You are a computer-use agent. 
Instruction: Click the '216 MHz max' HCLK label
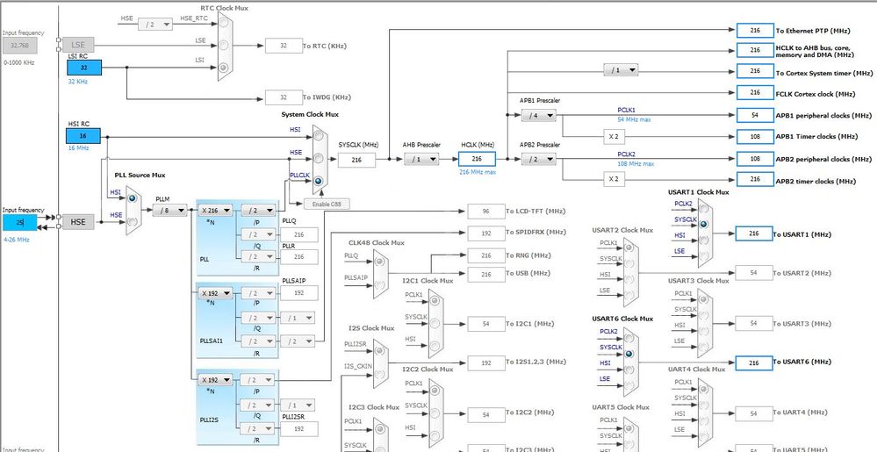click(477, 172)
